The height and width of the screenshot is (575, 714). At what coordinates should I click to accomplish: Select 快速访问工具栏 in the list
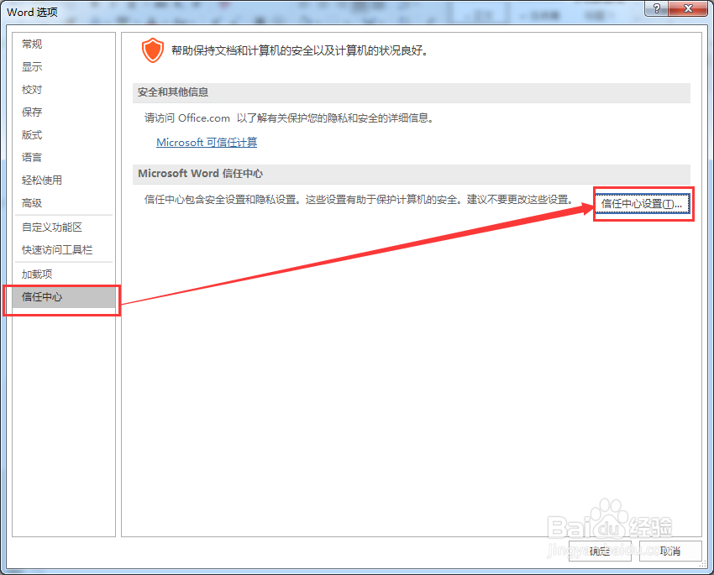pos(64,250)
